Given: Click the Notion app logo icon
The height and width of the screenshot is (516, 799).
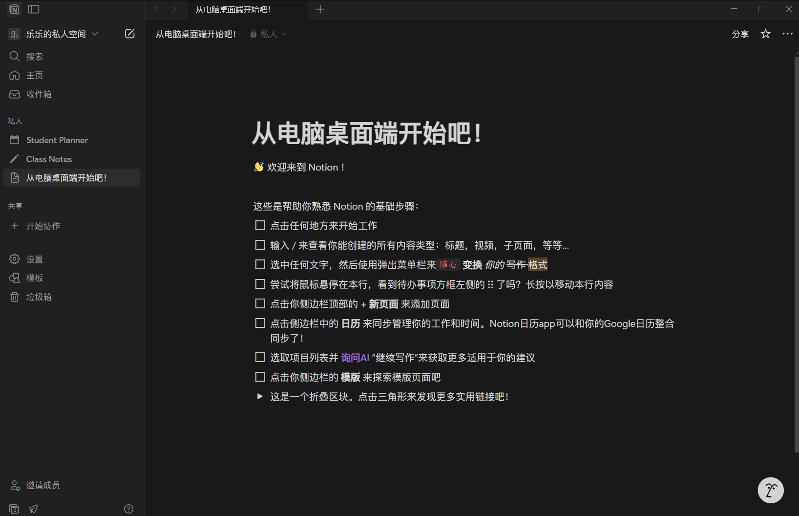Looking at the screenshot, I should (x=14, y=9).
